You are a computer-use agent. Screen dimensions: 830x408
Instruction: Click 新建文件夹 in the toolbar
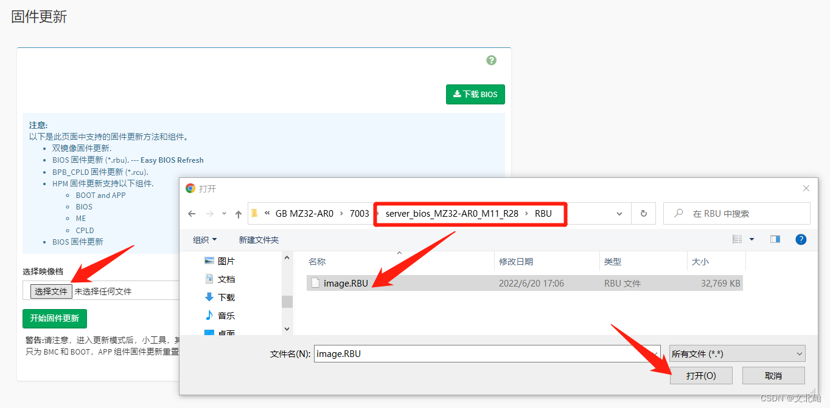(x=259, y=240)
